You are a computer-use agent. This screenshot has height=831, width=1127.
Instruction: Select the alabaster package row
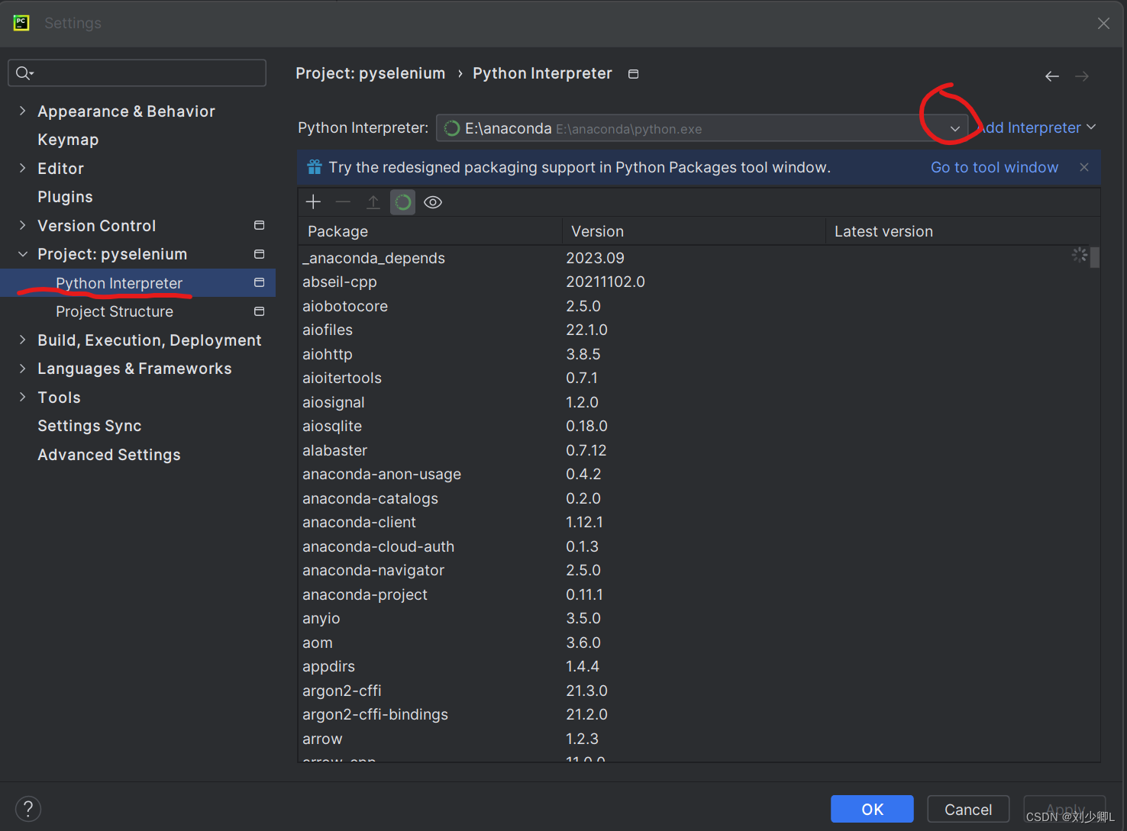693,450
